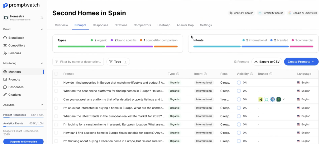Click the sidebar Responses bubble icon
The height and width of the screenshot is (144, 319).
coord(5,87)
